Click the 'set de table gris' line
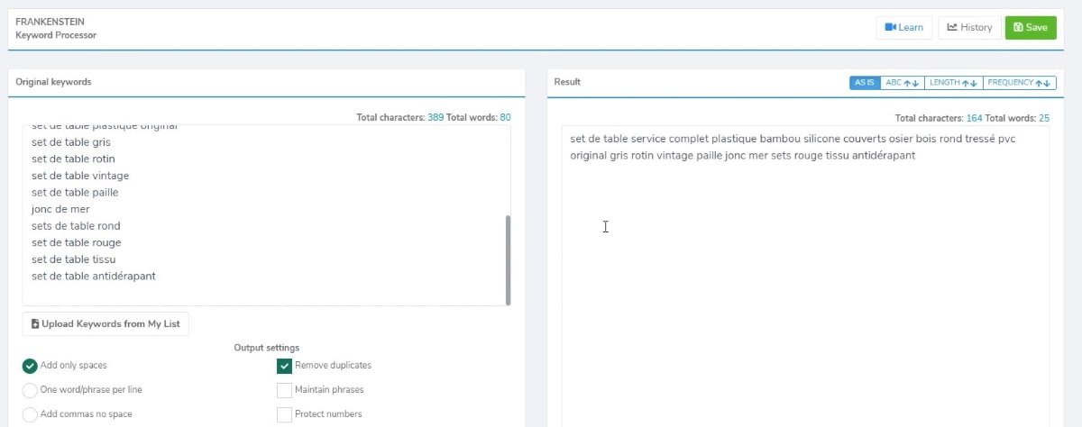Image resolution: width=1082 pixels, height=427 pixels. [71, 142]
